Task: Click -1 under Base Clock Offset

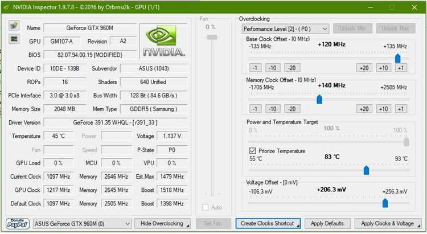Action: point(255,68)
